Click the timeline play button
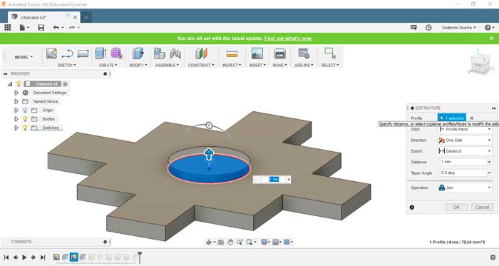Screen dimensions: 499x266 24,257
